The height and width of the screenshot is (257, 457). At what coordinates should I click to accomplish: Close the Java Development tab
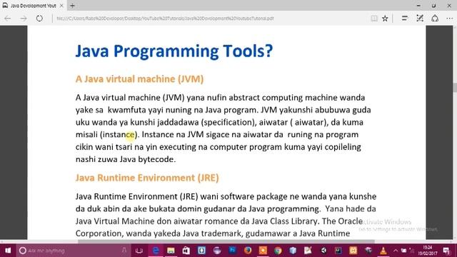61,6
